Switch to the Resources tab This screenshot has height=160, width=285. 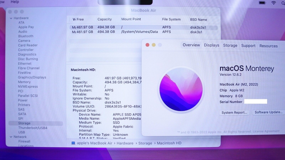pyautogui.click(x=269, y=46)
